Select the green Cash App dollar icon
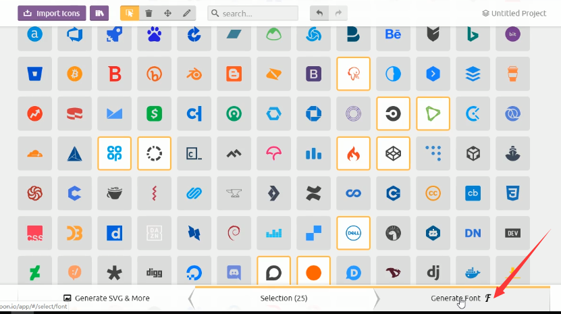 point(154,114)
